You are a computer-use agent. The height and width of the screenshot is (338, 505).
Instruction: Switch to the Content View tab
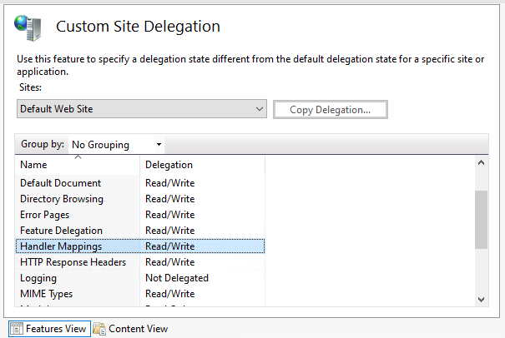[131, 329]
